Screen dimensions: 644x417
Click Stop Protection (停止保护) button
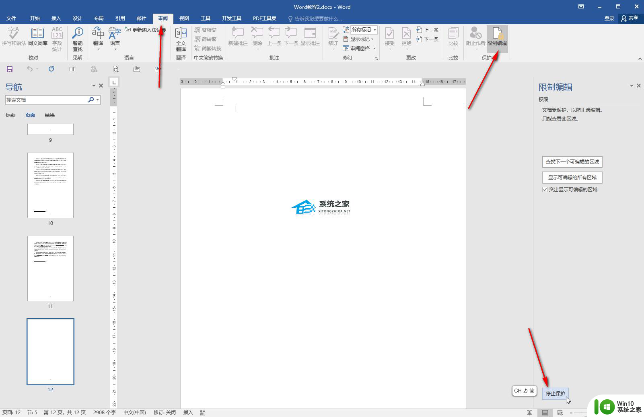tap(556, 393)
